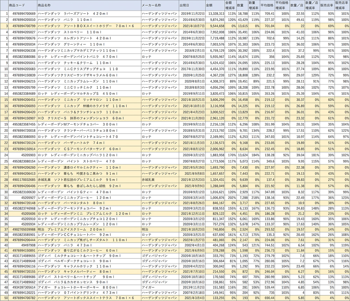
Task: Click date cell 2021年10月7日
Action: click(x=192, y=26)
